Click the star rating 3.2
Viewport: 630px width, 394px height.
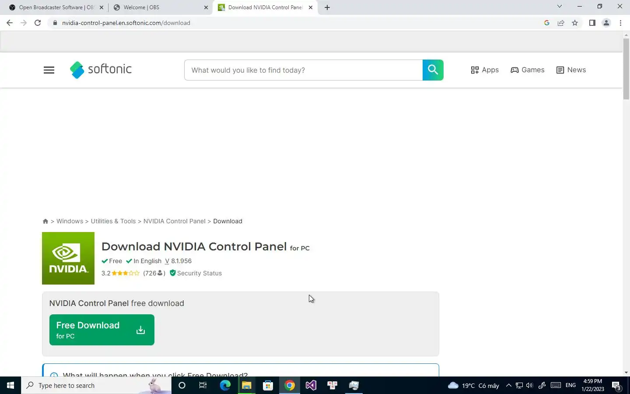pos(120,273)
